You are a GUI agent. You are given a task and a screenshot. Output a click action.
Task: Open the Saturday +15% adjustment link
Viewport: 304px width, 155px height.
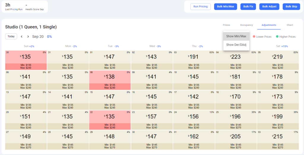(x=285, y=46)
